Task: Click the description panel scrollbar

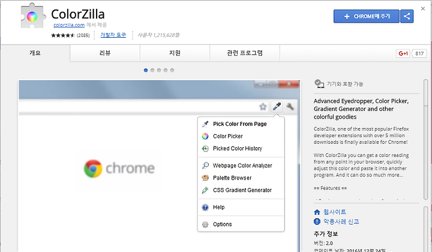Action: pos(426,139)
